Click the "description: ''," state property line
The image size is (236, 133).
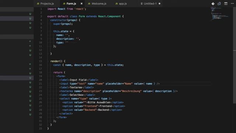68,39
